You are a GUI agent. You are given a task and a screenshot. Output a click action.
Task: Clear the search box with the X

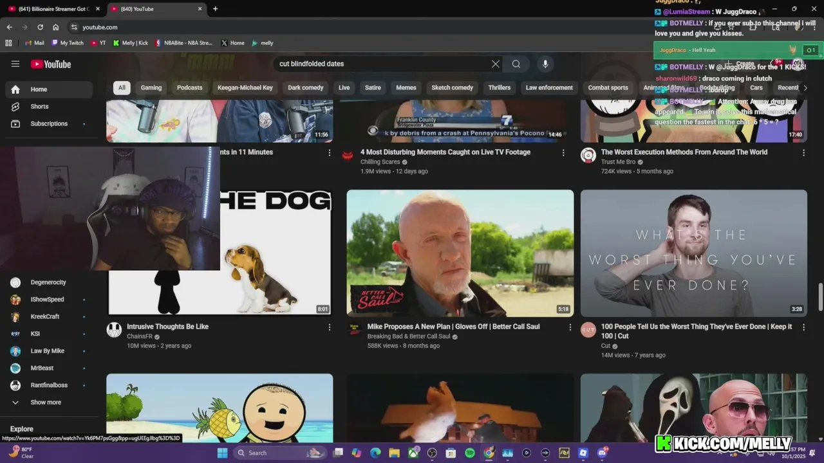click(x=496, y=64)
